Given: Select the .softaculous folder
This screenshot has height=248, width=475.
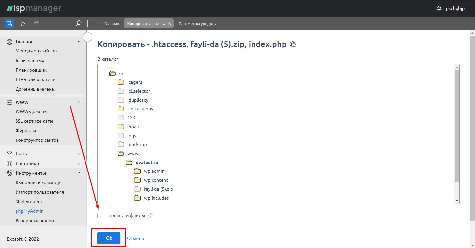Looking at the screenshot, I should 135,109.
